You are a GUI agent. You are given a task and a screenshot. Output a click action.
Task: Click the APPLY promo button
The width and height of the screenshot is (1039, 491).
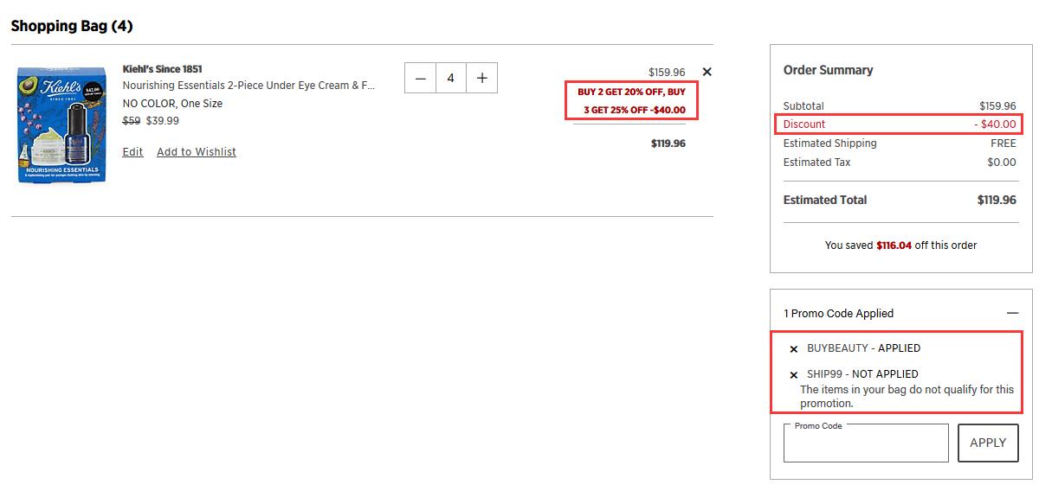(988, 443)
